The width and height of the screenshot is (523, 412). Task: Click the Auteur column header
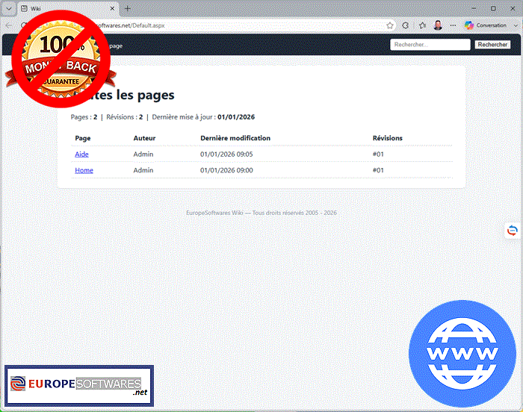click(x=144, y=138)
